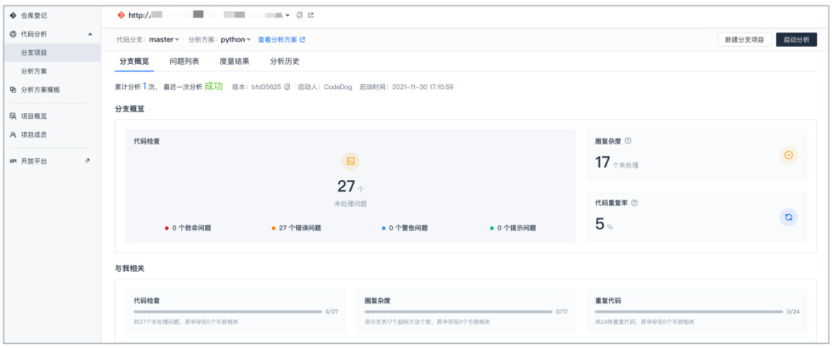
Task: Open 分析方案模板 in the sidebar
Action: (x=40, y=89)
